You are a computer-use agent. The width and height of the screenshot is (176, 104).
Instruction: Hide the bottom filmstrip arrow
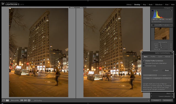pos(88,103)
